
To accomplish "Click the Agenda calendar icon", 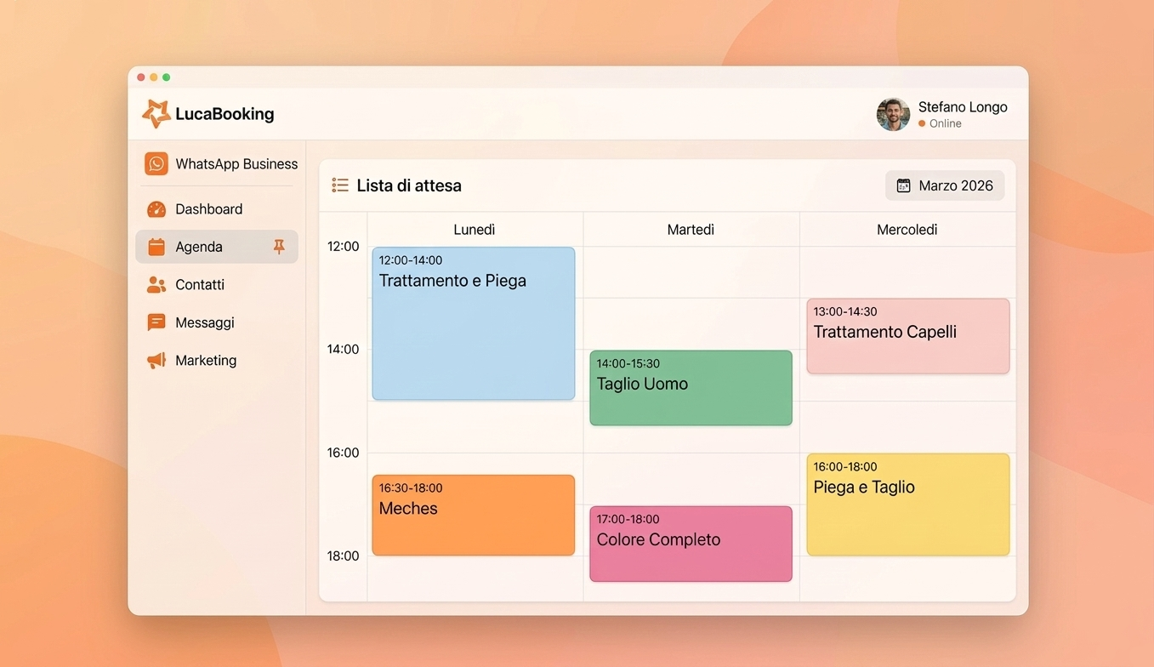I will (x=156, y=247).
